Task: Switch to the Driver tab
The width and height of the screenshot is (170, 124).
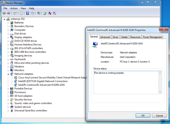Action: (115, 37)
